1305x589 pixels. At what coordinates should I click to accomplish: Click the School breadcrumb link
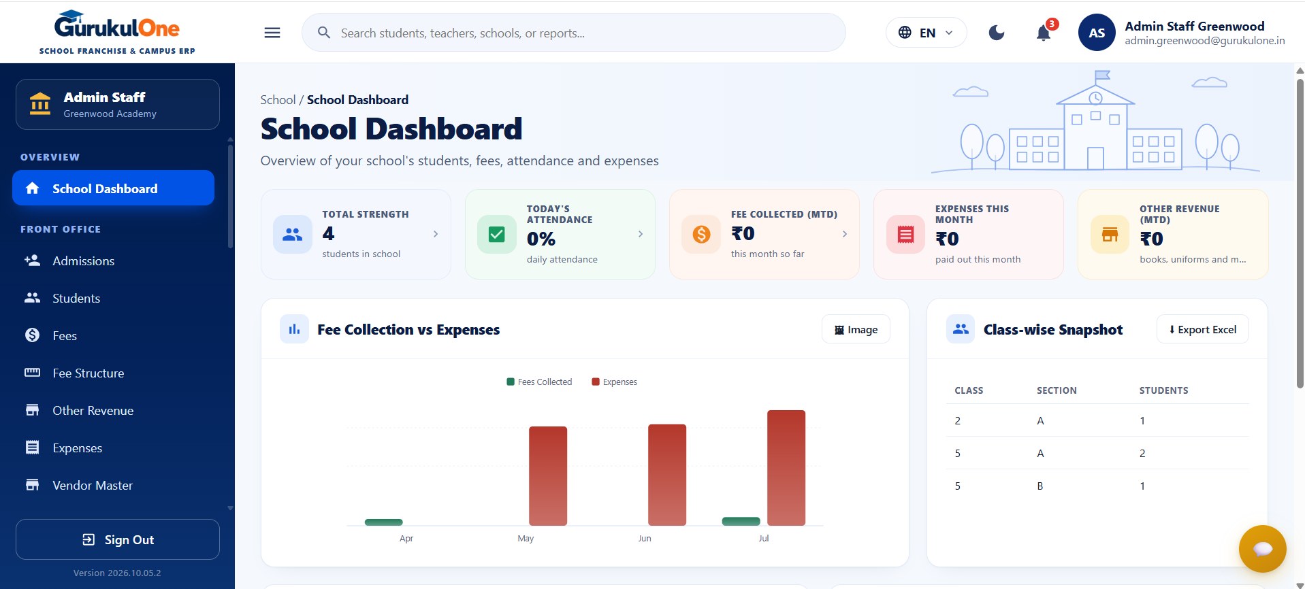coord(278,100)
